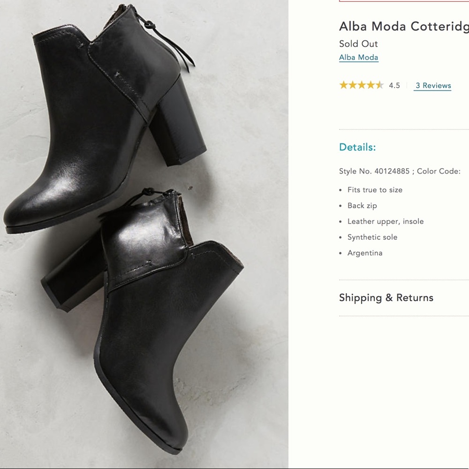Screen dimensions: 469x469
Task: Open the 3 Reviews link
Action: click(x=432, y=85)
